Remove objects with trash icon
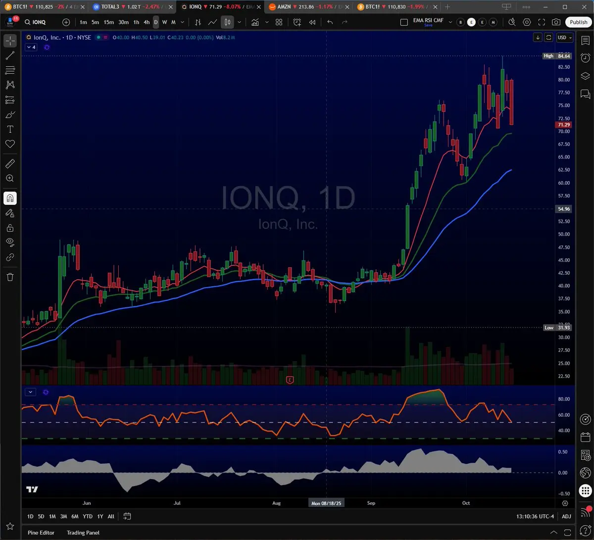 (x=10, y=277)
